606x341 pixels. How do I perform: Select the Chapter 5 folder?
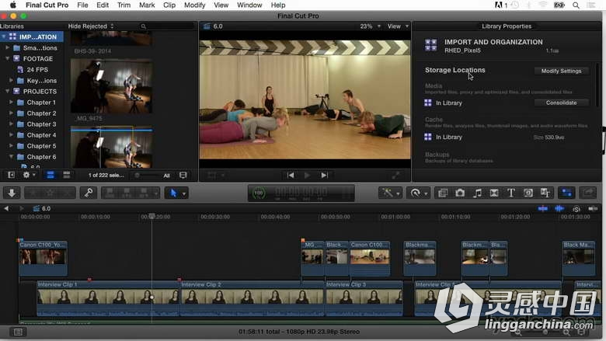pyautogui.click(x=41, y=146)
